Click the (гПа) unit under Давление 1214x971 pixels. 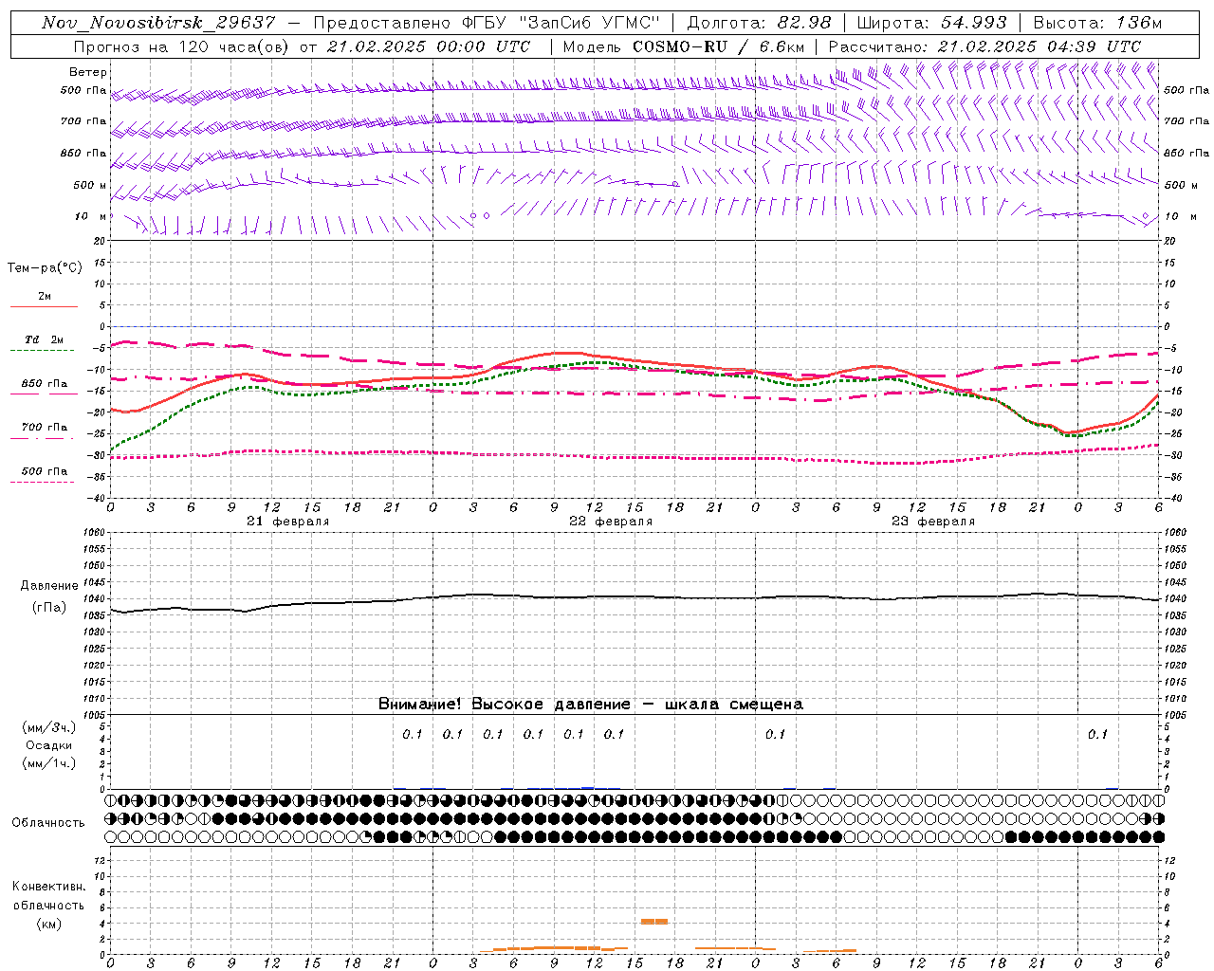[x=49, y=608]
